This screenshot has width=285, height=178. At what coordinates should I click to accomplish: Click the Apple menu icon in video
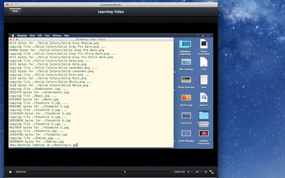pos(13,36)
